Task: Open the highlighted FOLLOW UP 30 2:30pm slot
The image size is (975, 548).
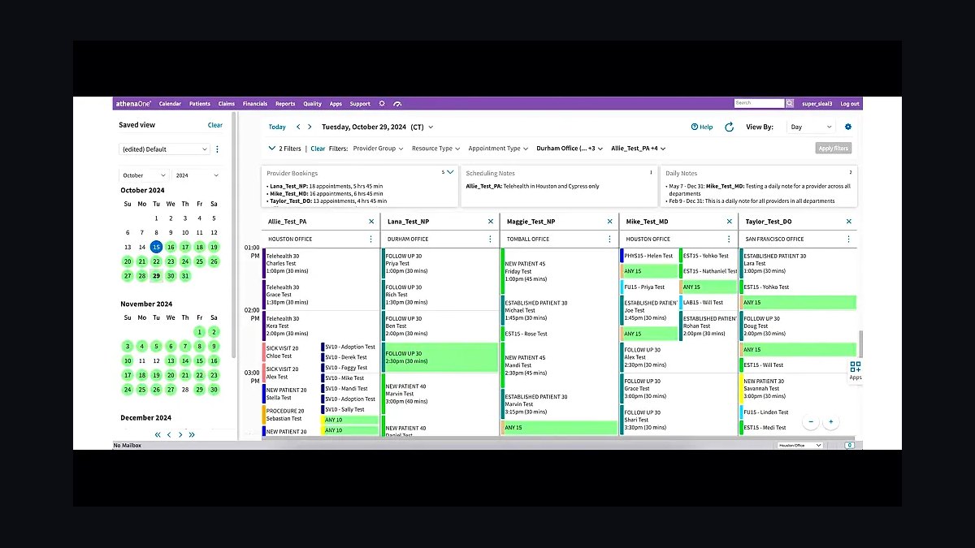Action: (440, 357)
